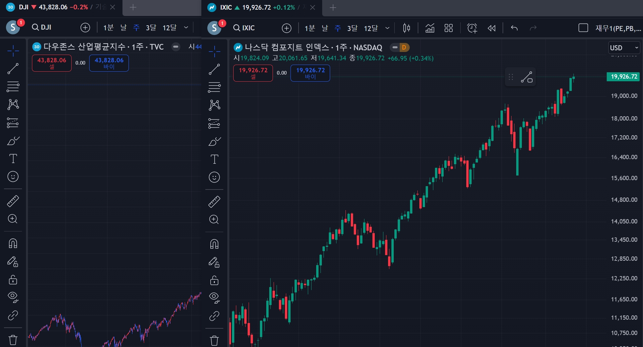Toggle stay in drawing mode IXIC
Screen dimensions: 643x347
[x=214, y=262]
